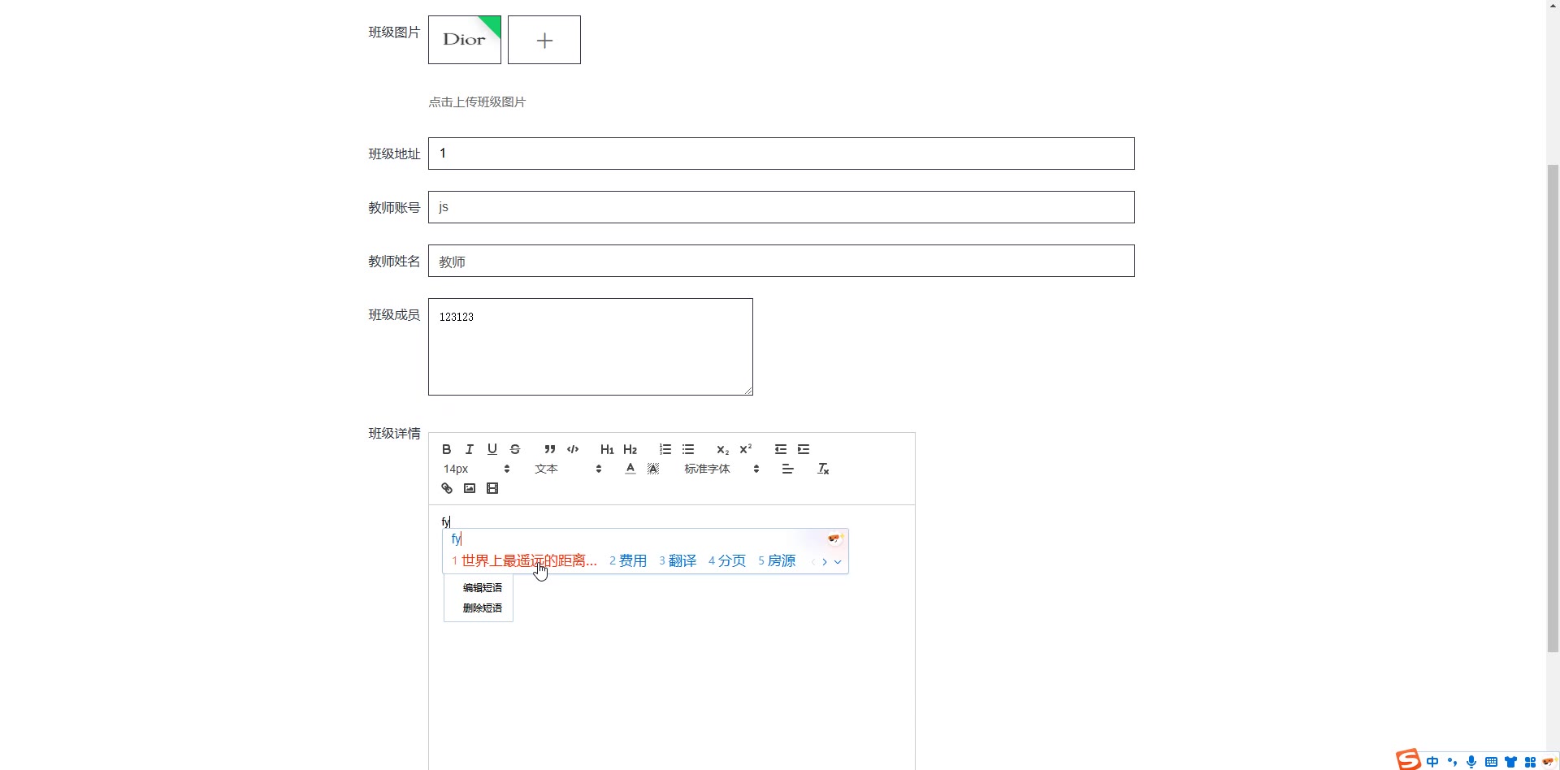
Task: Toggle bold formatting in the editor
Action: coord(446,449)
